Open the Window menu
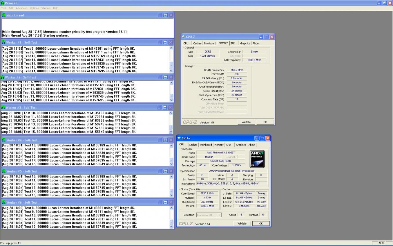Screen dimensions: 393x246 click(46, 8)
